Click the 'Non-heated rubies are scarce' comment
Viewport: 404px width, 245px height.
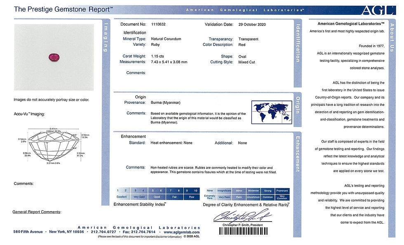pos(214,170)
